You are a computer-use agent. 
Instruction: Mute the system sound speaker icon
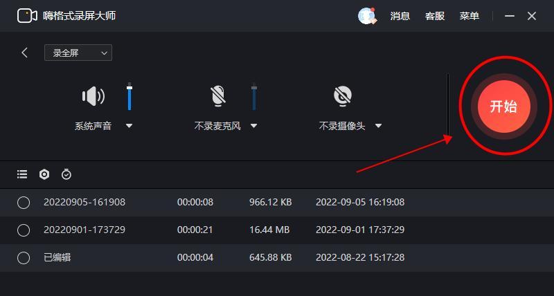93,96
